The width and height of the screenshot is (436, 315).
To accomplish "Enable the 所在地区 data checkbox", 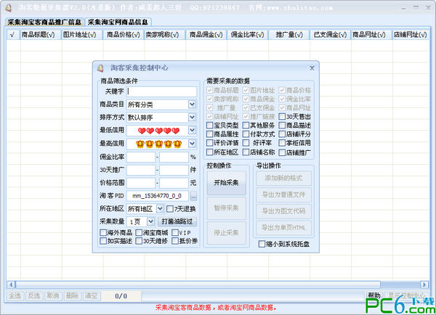I will coord(210,152).
